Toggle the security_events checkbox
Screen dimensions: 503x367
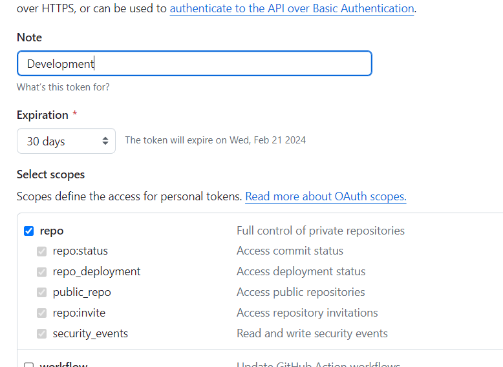[x=41, y=334]
